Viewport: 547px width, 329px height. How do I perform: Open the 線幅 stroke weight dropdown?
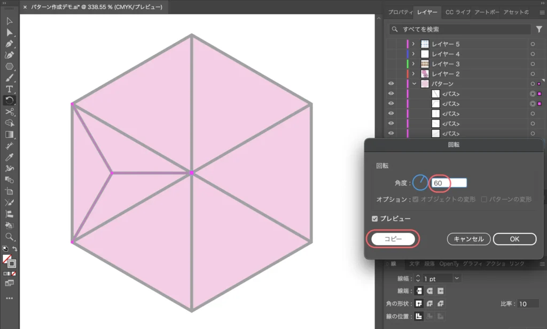coord(456,278)
